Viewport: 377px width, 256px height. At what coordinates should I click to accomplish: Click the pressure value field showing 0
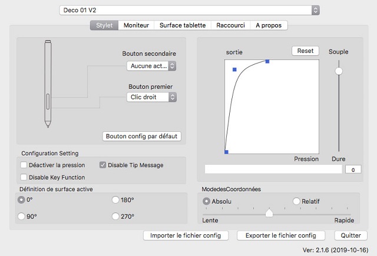pos(353,169)
